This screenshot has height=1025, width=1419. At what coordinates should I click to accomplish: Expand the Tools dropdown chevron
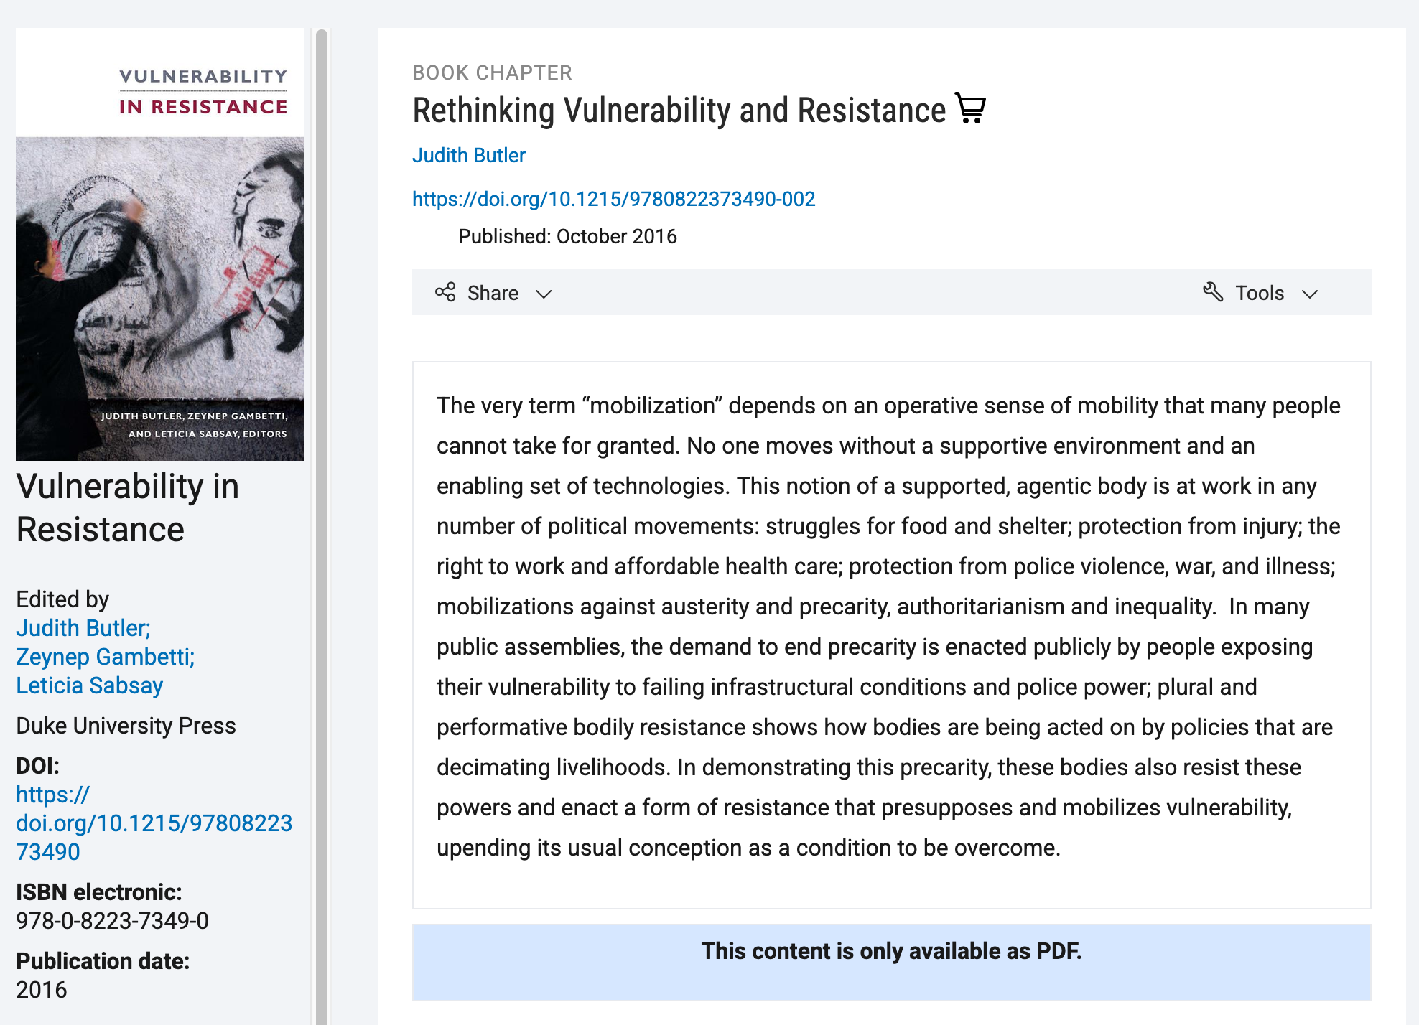(1310, 294)
